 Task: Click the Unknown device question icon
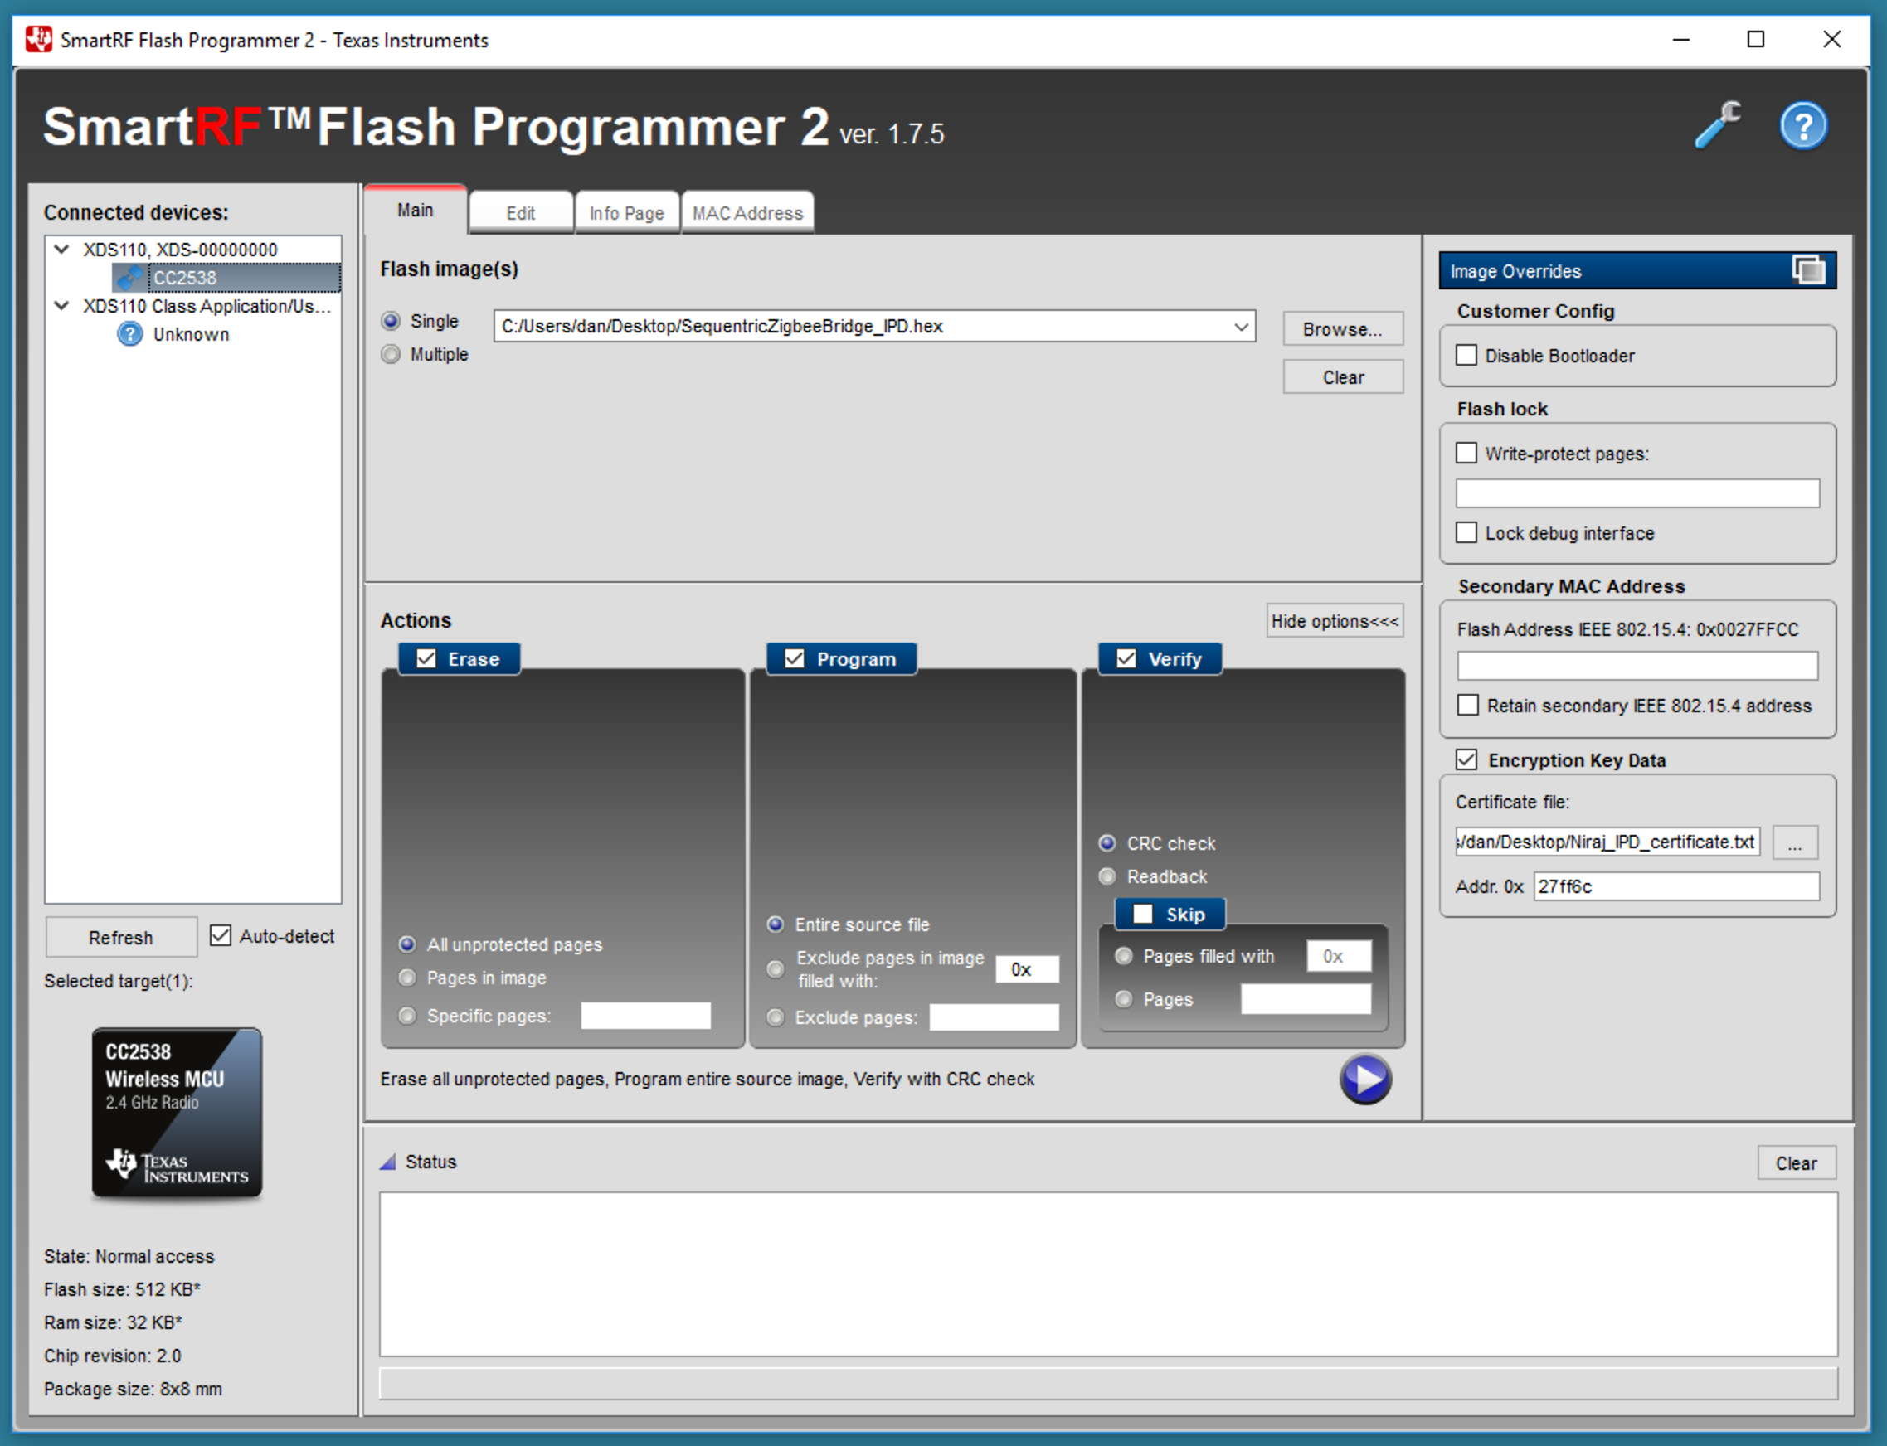click(130, 334)
